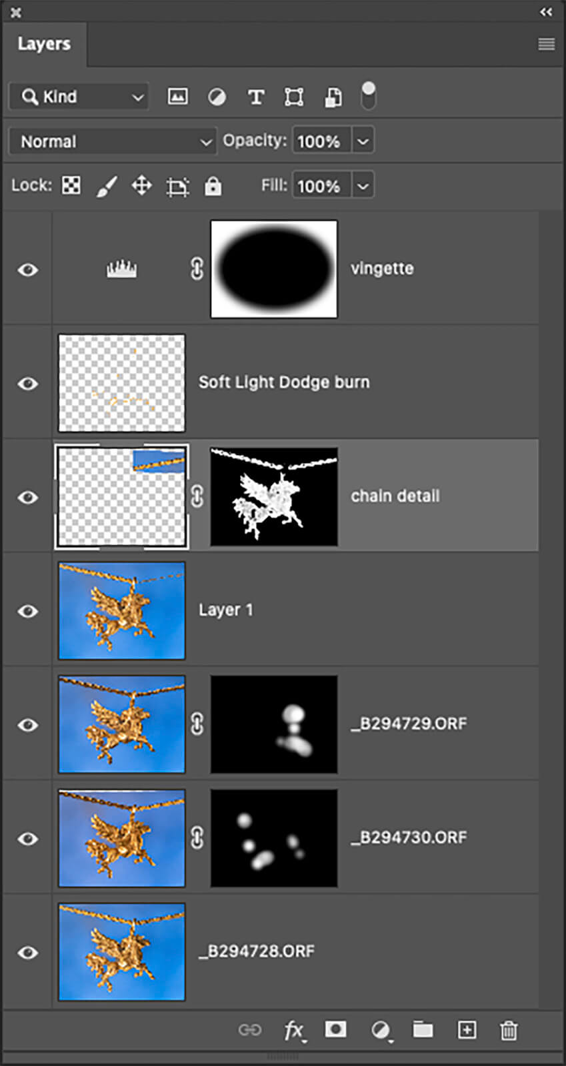Delete layer with the trash icon
The image size is (566, 1066).
click(509, 1031)
